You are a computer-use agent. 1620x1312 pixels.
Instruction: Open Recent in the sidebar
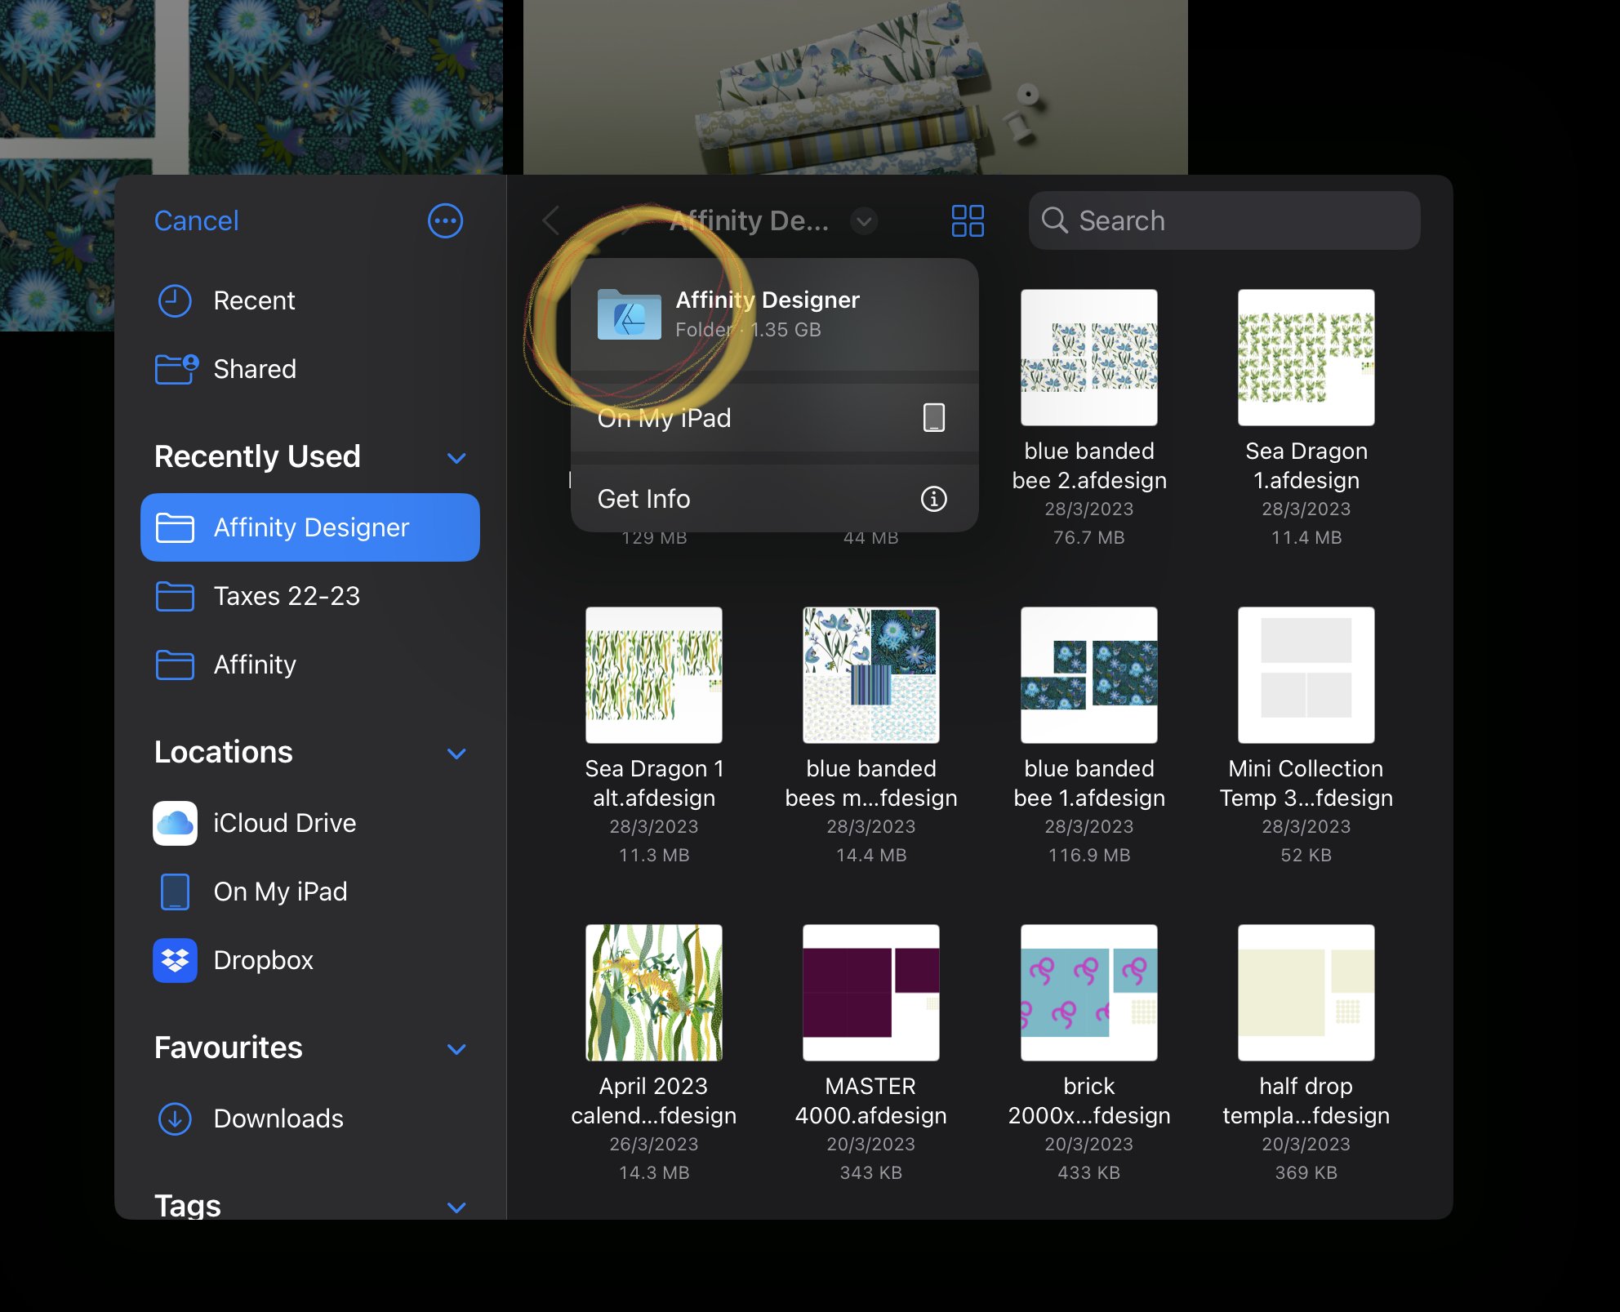(309, 300)
